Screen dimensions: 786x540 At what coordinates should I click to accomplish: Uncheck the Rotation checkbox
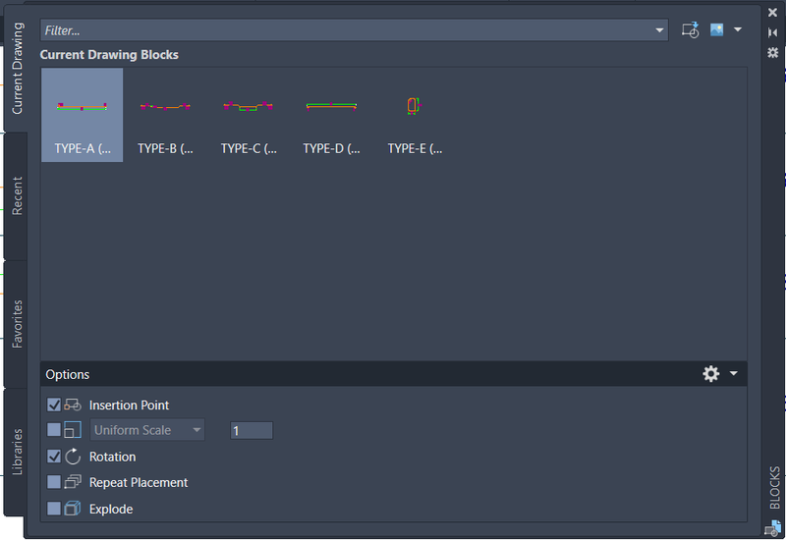click(x=54, y=457)
